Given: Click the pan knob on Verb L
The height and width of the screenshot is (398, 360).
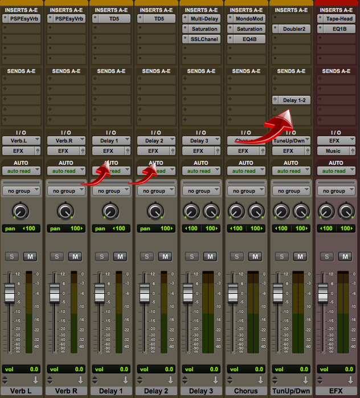Looking at the screenshot, I should (21, 212).
